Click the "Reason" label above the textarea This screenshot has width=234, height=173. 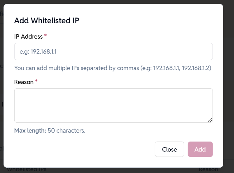(x=24, y=82)
